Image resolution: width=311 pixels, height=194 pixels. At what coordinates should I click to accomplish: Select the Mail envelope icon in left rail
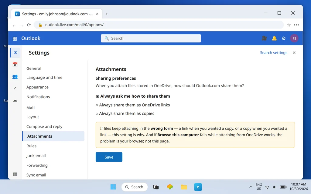pyautogui.click(x=15, y=53)
